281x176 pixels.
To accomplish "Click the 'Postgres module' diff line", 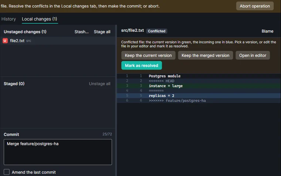I will tap(199, 76).
